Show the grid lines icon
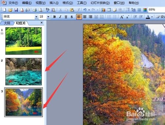Viewport: 165px width, 125px height. pyautogui.click(x=139, y=10)
